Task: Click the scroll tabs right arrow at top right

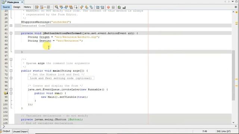Action: click(x=229, y=1)
